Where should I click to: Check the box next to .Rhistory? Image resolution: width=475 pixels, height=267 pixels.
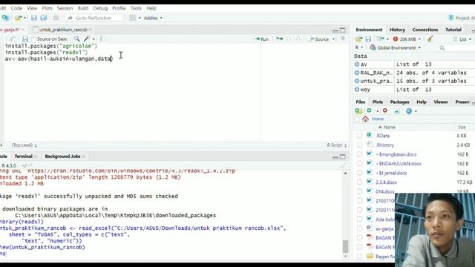[x=359, y=145]
